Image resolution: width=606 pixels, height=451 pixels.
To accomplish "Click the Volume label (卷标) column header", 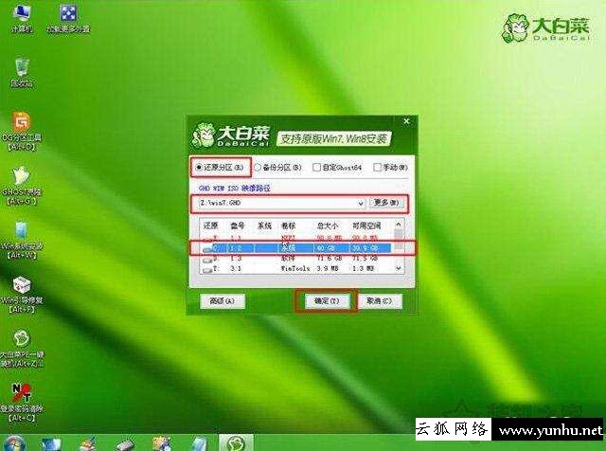I will tap(288, 225).
